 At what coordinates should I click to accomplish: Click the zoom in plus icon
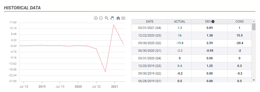[96, 18]
